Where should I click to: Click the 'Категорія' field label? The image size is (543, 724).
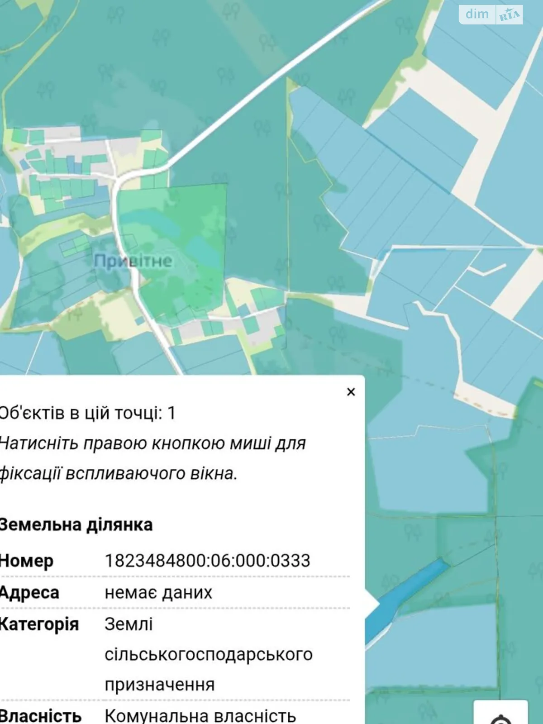coord(40,624)
